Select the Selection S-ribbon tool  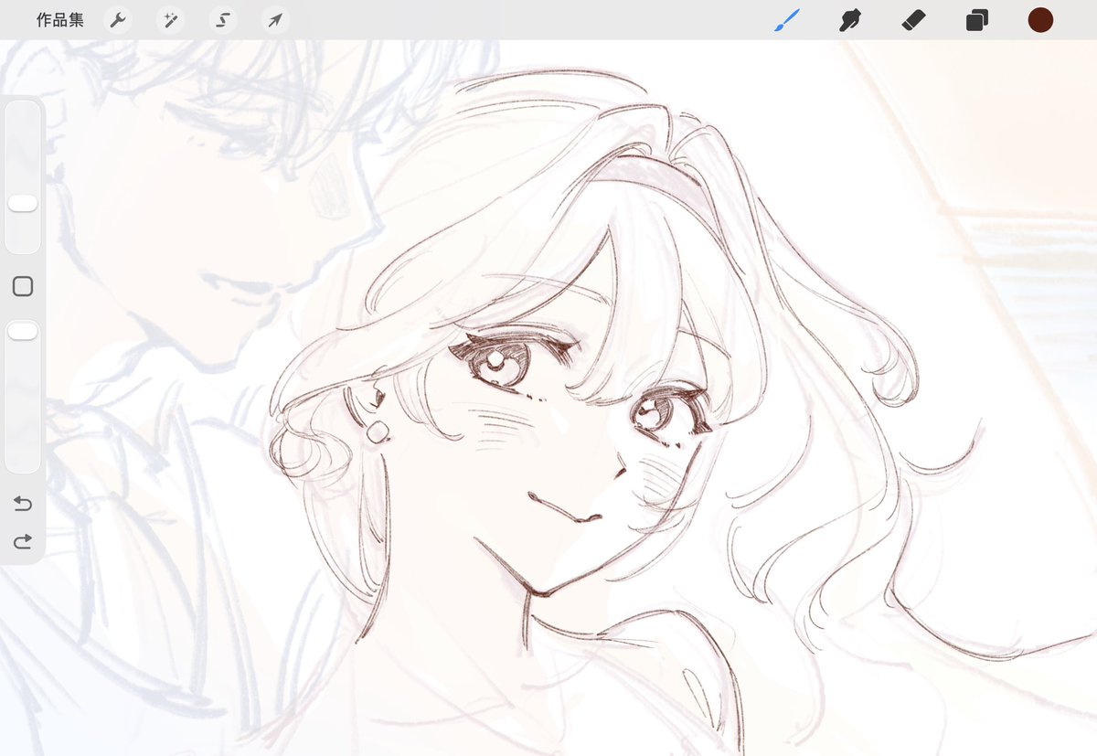click(222, 20)
